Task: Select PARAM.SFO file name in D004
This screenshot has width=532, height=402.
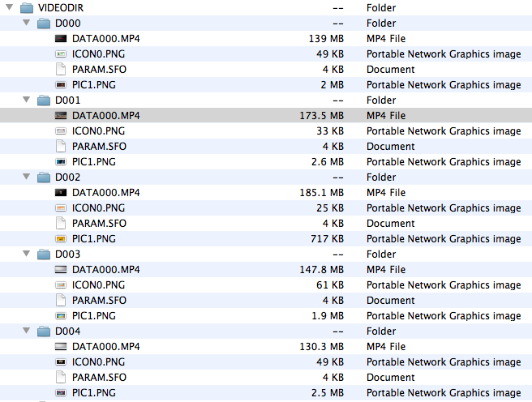Action: (x=99, y=377)
